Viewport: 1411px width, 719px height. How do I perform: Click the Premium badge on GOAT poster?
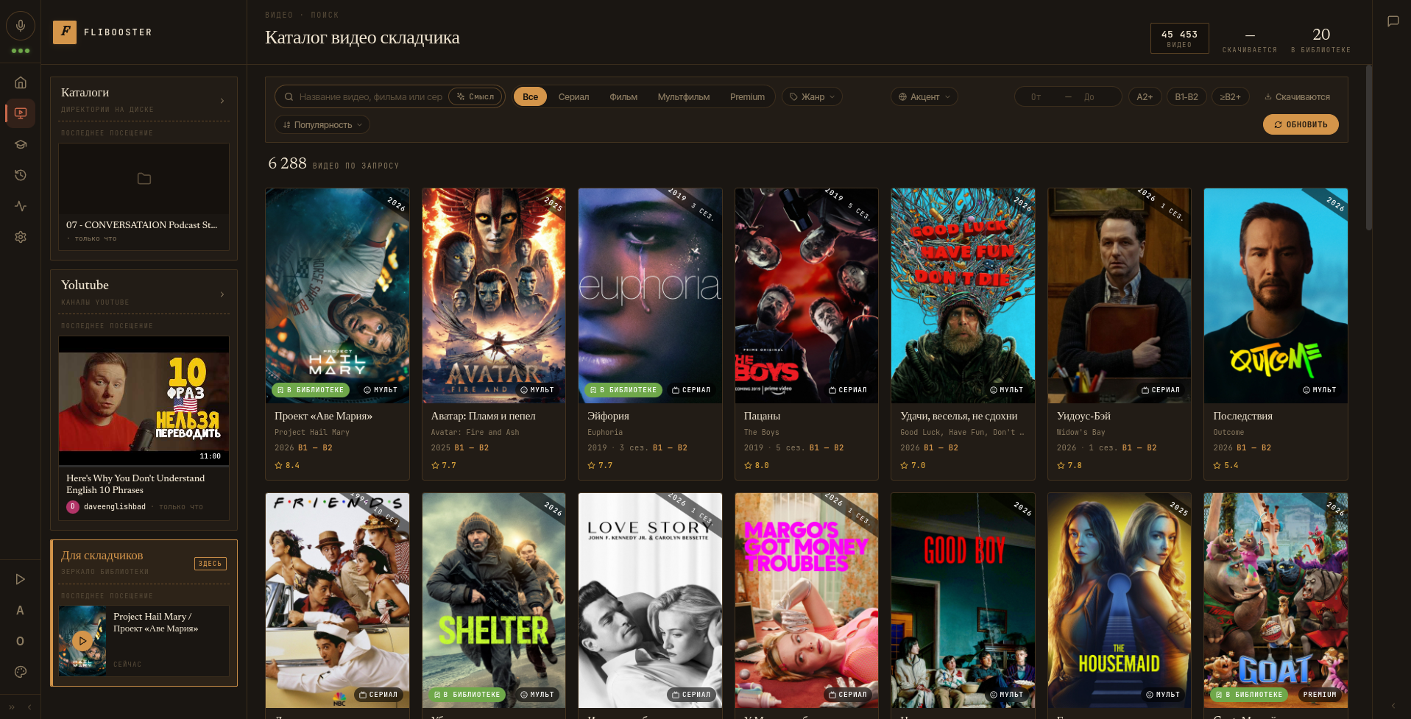1319,695
